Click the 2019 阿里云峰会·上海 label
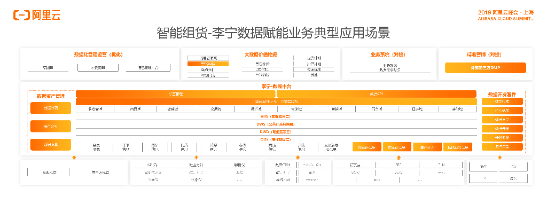547x219 pixels. (505, 12)
